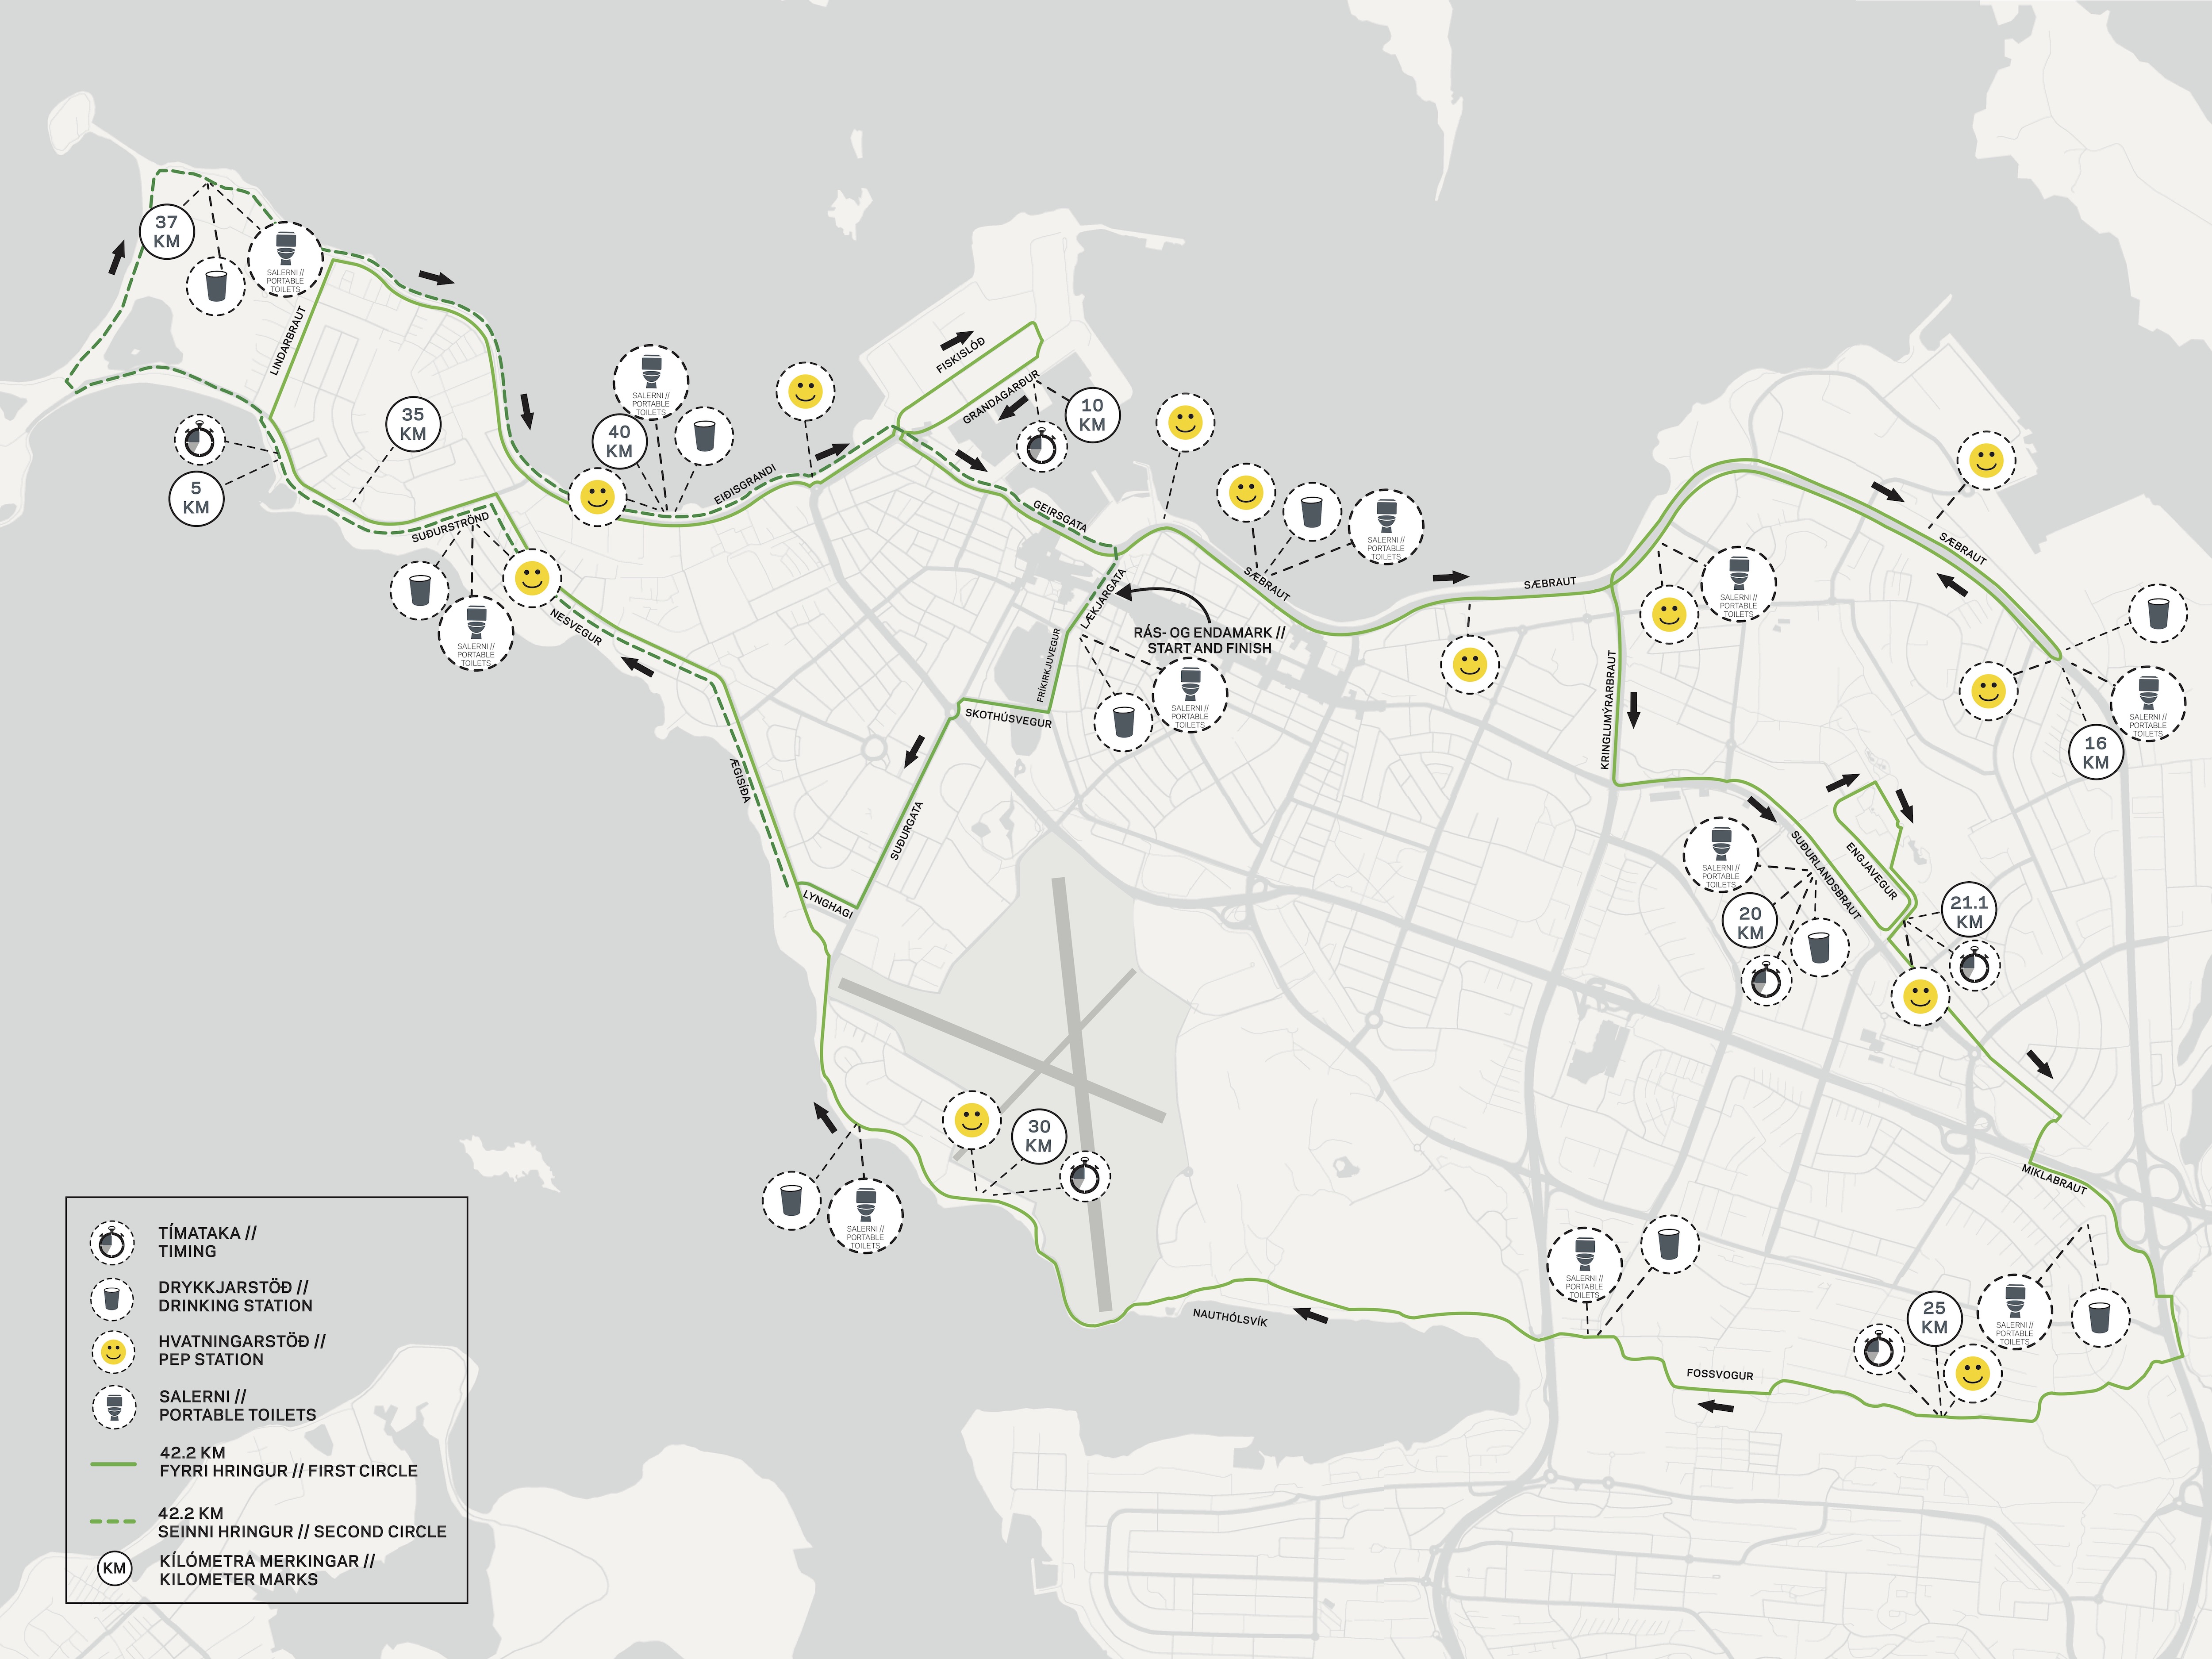Click the portable toilets icon near Start and Finish
Screen dimensions: 2212x1659
pos(1189,696)
